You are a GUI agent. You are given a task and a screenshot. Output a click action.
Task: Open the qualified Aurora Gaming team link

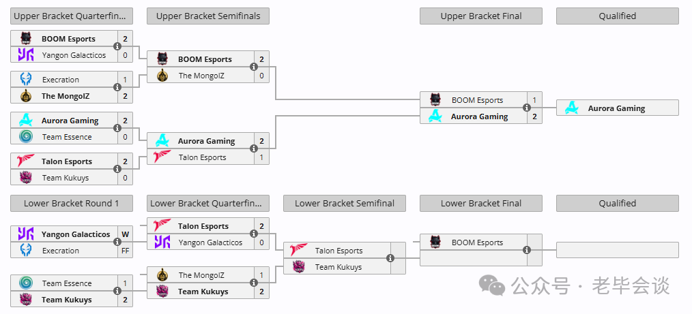[x=616, y=108]
